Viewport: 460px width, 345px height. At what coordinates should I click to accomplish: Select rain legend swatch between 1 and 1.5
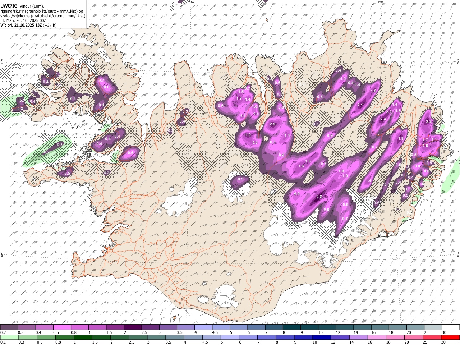pyautogui.click(x=83, y=337)
